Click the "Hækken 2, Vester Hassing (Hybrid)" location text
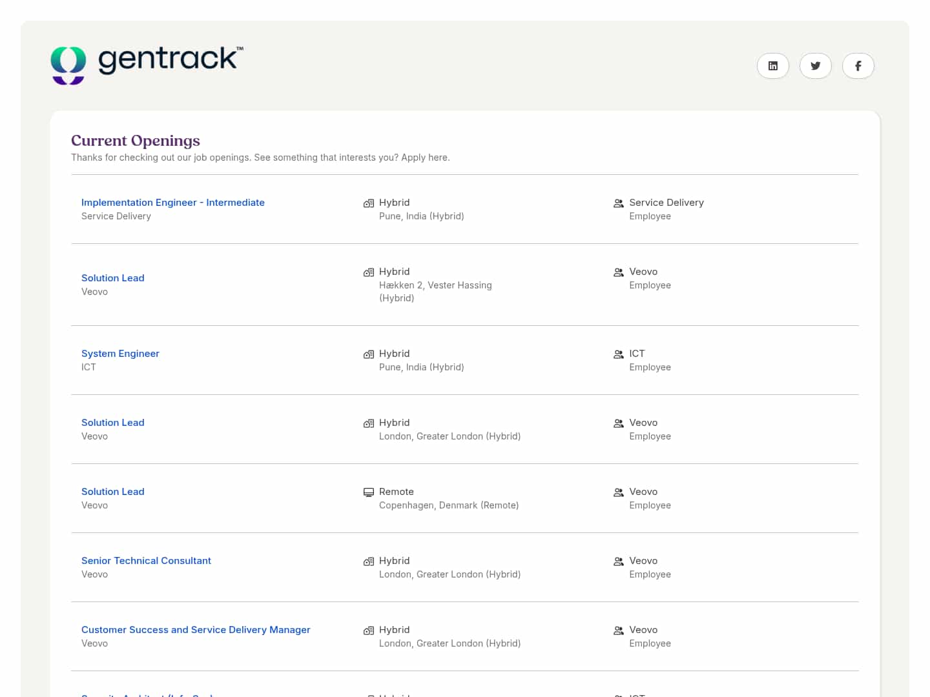This screenshot has height=697, width=930. pos(435,292)
